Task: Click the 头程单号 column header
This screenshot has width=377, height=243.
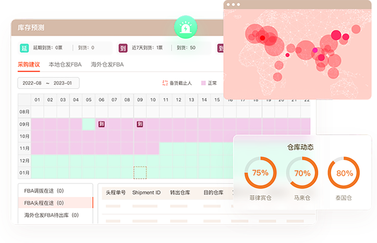Action: click(x=116, y=193)
